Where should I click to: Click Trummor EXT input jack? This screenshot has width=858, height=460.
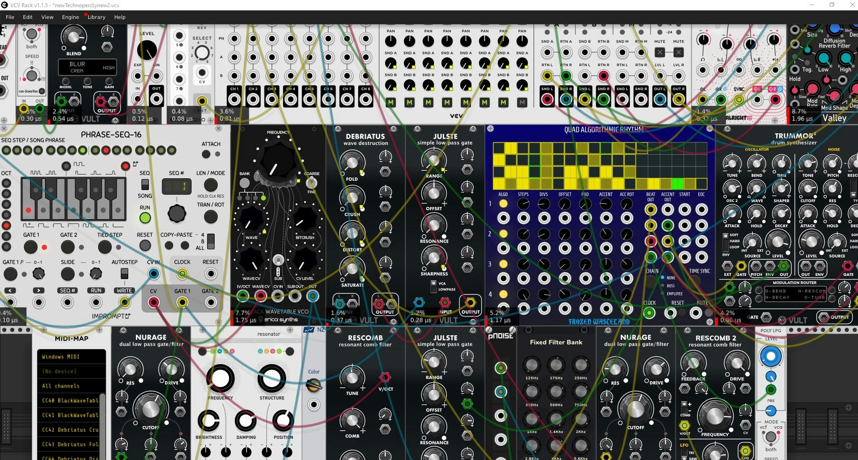coord(727,266)
